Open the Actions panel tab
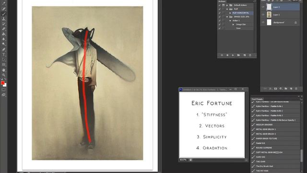 (x=222, y=1)
